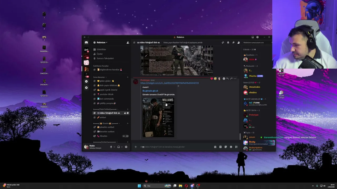Toggle the member list icon in header

click(x=239, y=43)
